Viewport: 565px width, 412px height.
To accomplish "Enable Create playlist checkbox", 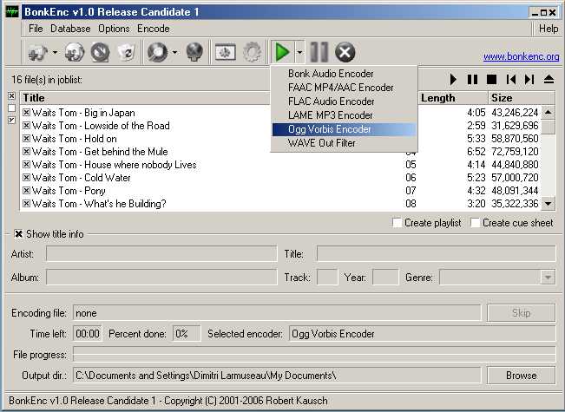I will point(397,223).
